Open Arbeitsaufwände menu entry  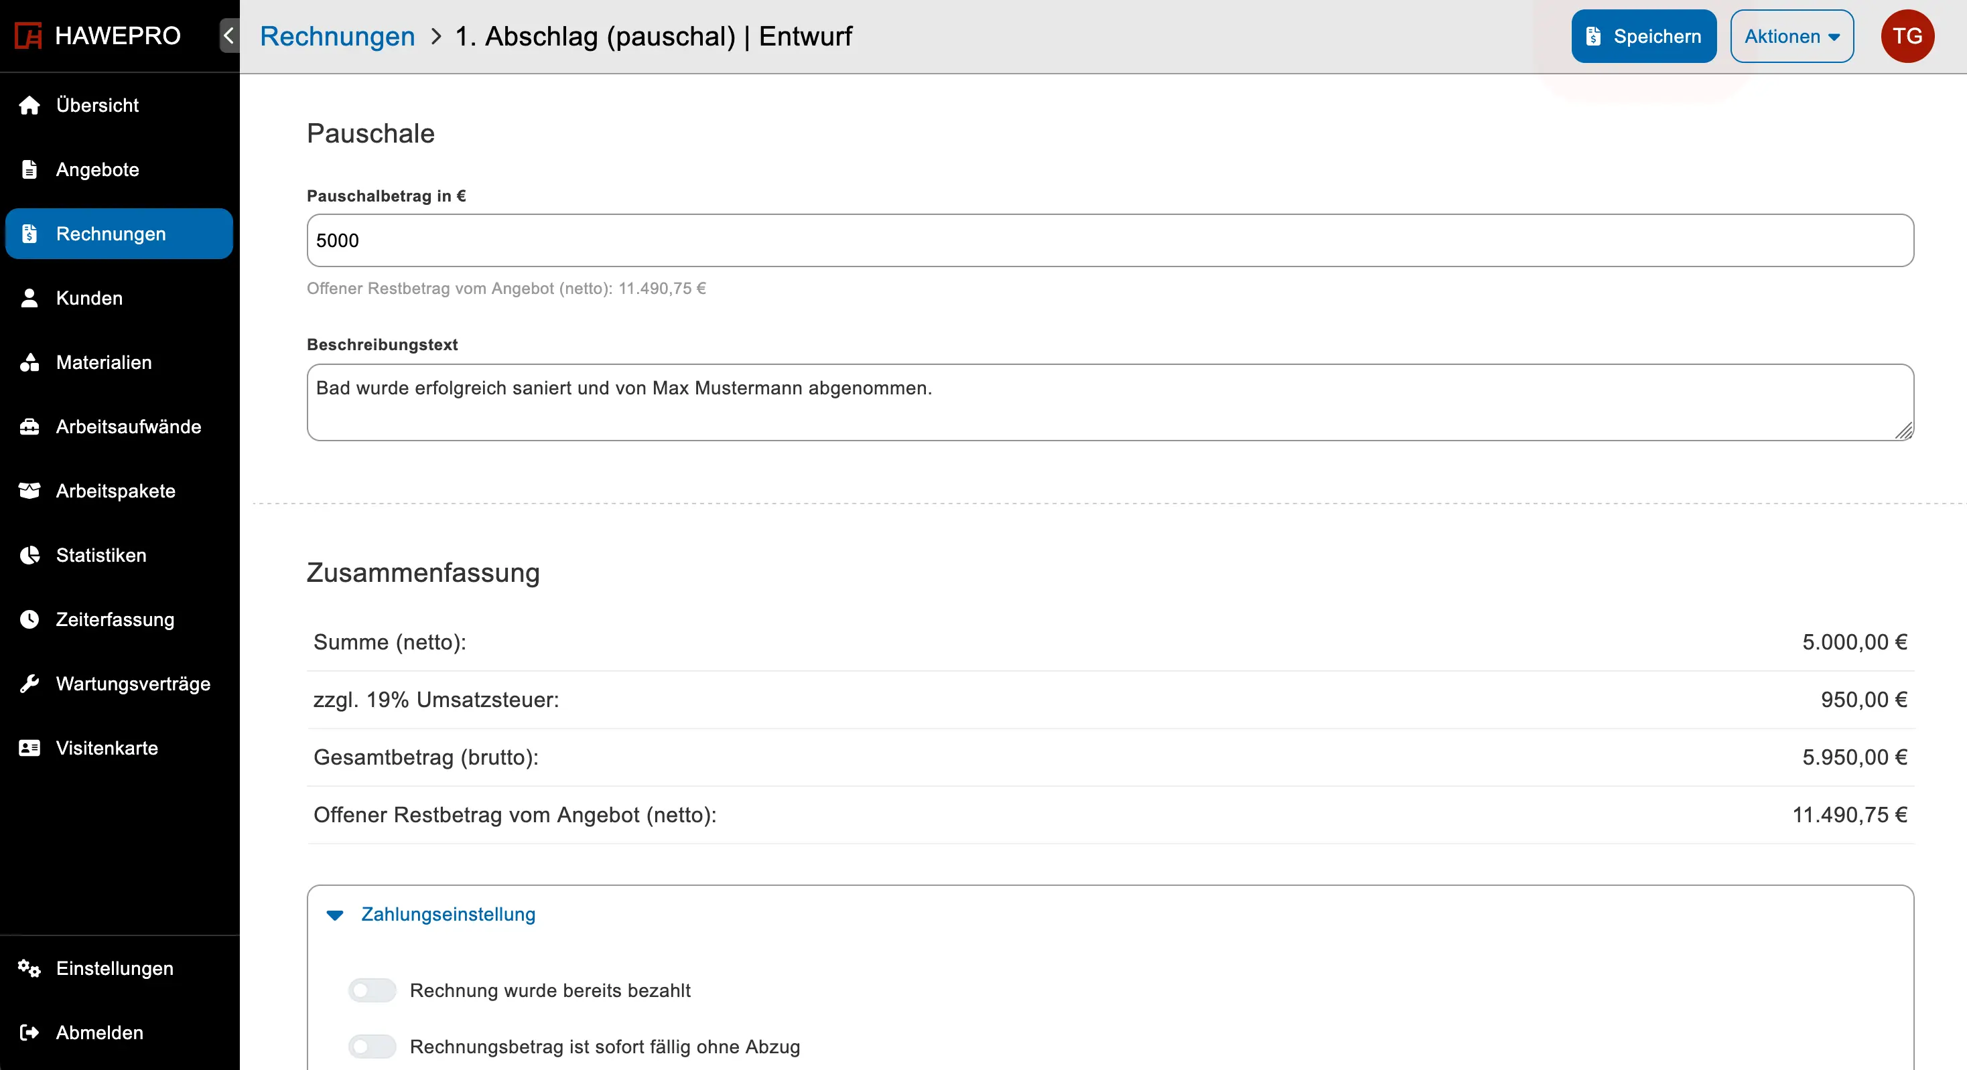119,427
